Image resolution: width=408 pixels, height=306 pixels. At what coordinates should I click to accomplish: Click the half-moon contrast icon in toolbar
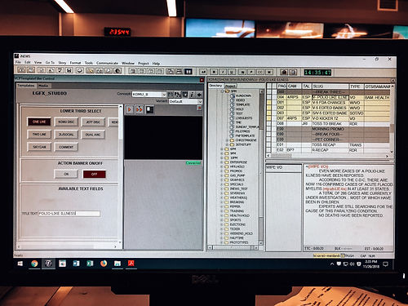[x=118, y=71]
